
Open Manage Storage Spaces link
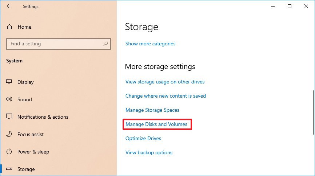pyautogui.click(x=152, y=110)
